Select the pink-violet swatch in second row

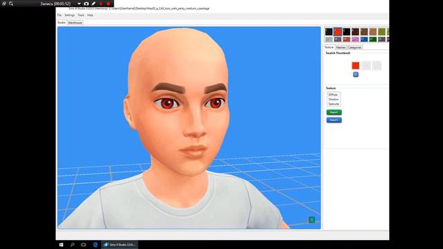point(355,39)
